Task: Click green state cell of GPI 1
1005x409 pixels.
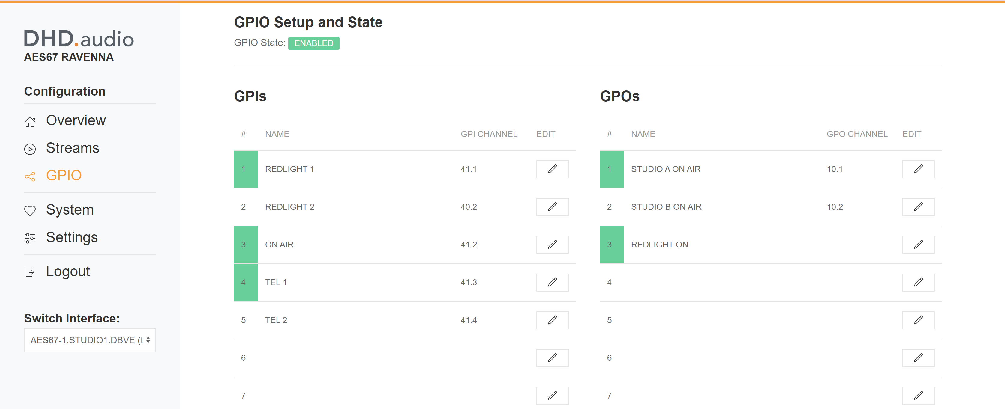Action: pos(246,169)
